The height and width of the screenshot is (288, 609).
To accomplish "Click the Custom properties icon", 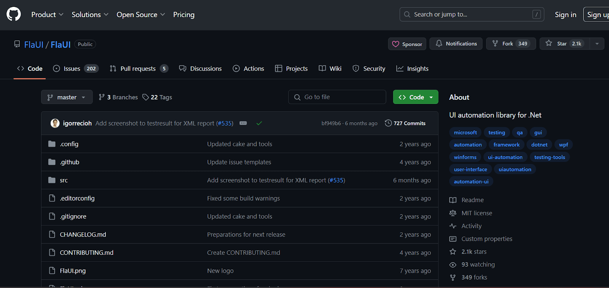I will [453, 239].
